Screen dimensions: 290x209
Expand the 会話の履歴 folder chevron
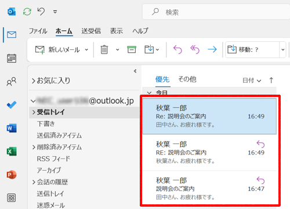(x=34, y=182)
